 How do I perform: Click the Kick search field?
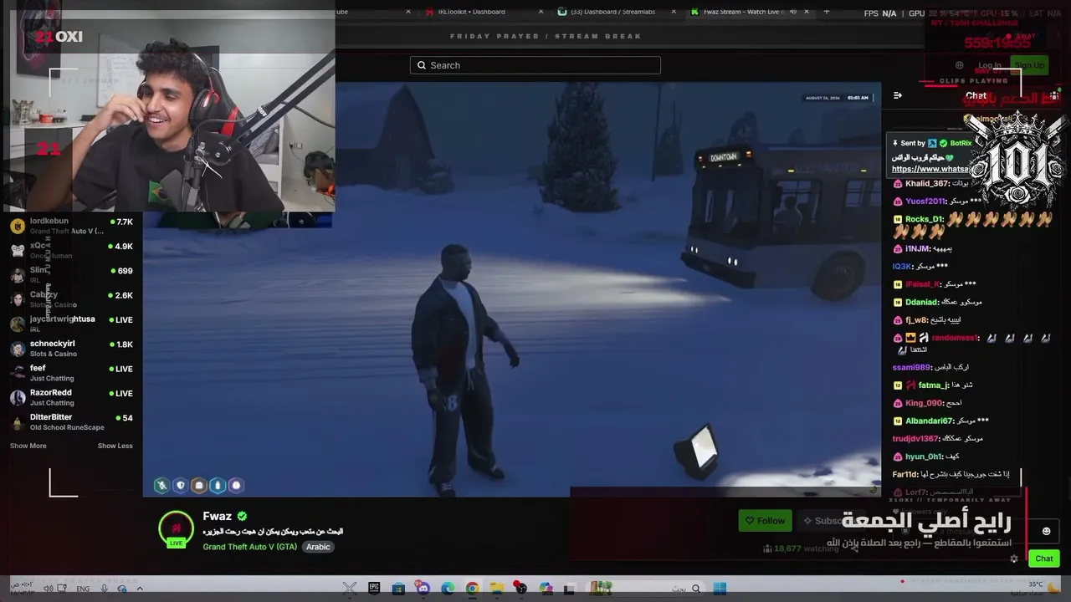point(535,65)
